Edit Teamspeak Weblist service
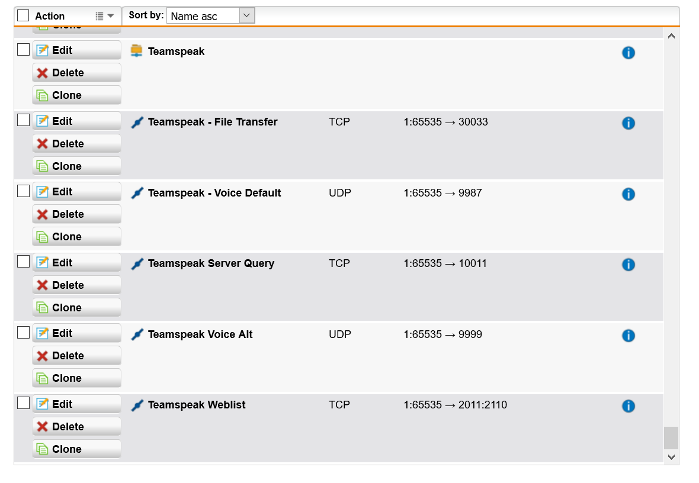Image resolution: width=699 pixels, height=483 pixels. (x=76, y=404)
